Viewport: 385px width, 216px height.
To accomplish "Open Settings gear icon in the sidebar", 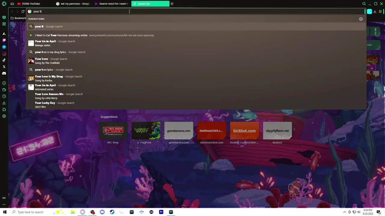I will tap(4, 116).
